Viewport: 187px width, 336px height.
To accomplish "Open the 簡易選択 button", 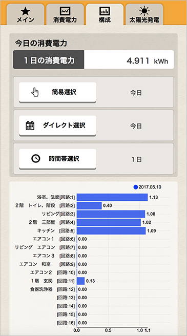I will click(x=57, y=92).
